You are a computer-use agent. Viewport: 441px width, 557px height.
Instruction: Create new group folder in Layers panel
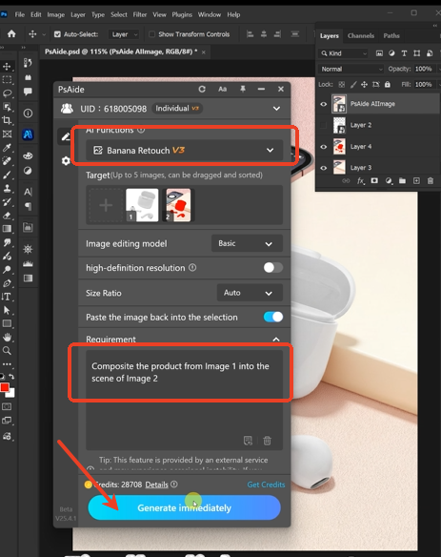tap(402, 181)
